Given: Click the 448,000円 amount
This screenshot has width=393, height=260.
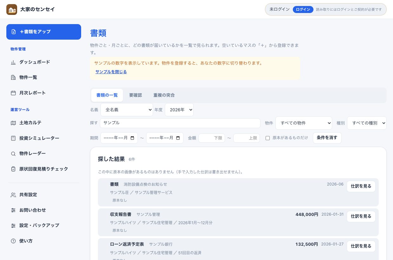Looking at the screenshot, I should 307,214.
